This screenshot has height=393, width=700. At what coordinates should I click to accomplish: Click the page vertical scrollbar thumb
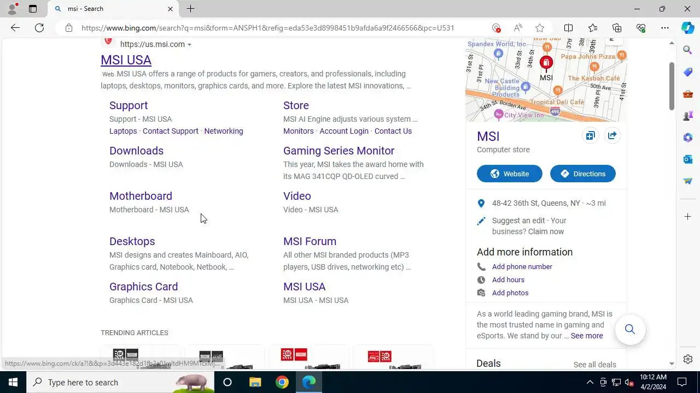click(x=672, y=86)
